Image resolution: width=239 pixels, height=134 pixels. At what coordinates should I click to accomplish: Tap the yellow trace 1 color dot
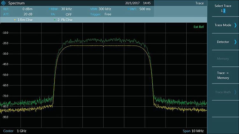pos(15,20)
